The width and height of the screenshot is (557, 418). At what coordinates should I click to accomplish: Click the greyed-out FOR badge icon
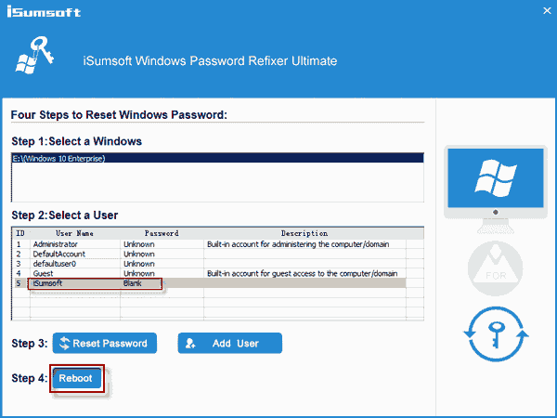pyautogui.click(x=495, y=268)
